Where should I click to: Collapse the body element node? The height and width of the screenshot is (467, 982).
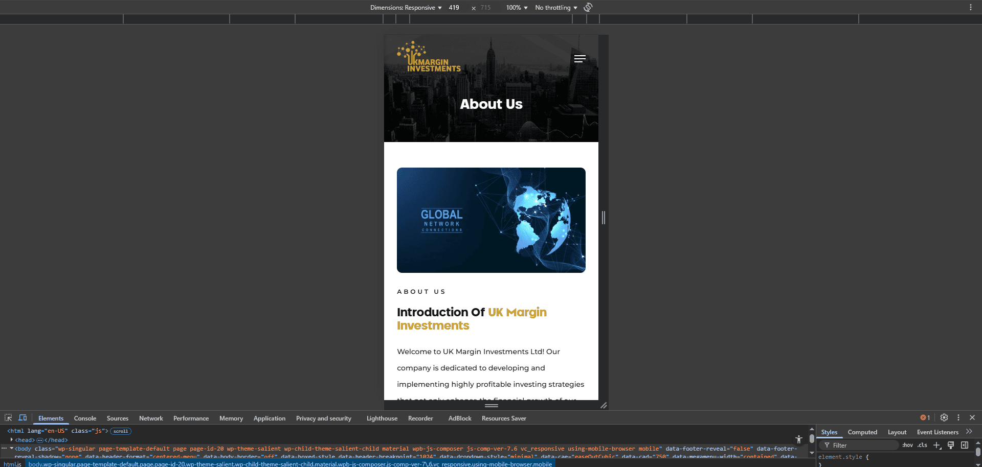(11, 448)
